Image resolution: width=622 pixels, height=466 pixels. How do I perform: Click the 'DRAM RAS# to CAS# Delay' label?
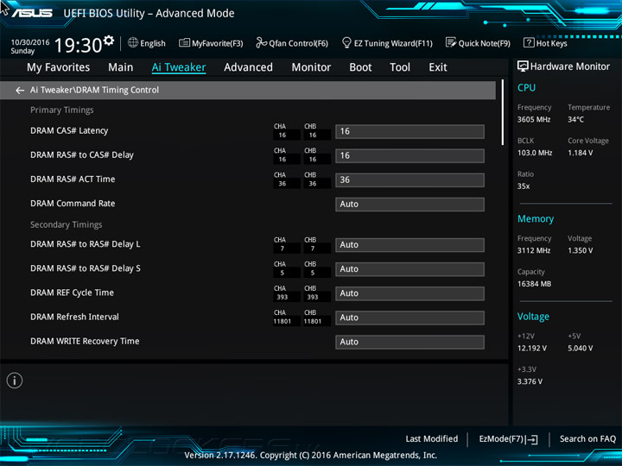[x=82, y=155]
